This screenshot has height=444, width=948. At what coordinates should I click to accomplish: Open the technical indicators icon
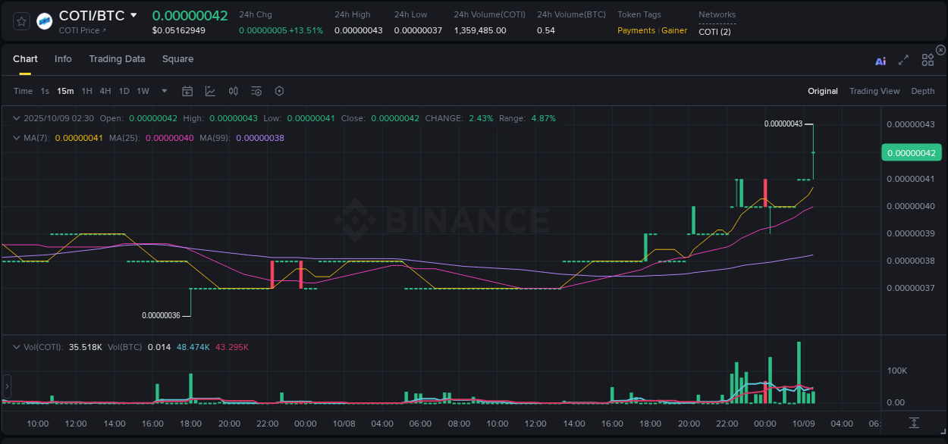click(x=233, y=91)
